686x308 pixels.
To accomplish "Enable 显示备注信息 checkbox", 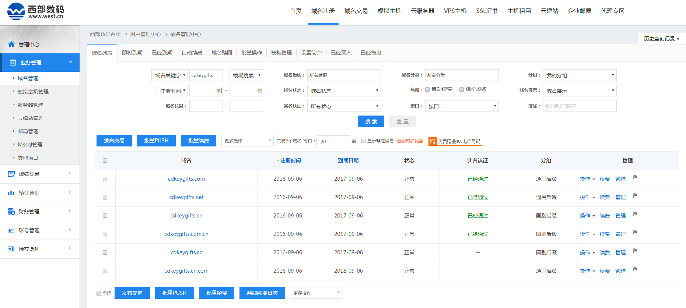I will [x=363, y=141].
